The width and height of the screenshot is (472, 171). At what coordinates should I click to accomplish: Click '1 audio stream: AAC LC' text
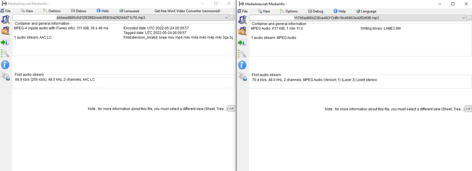click(33, 37)
